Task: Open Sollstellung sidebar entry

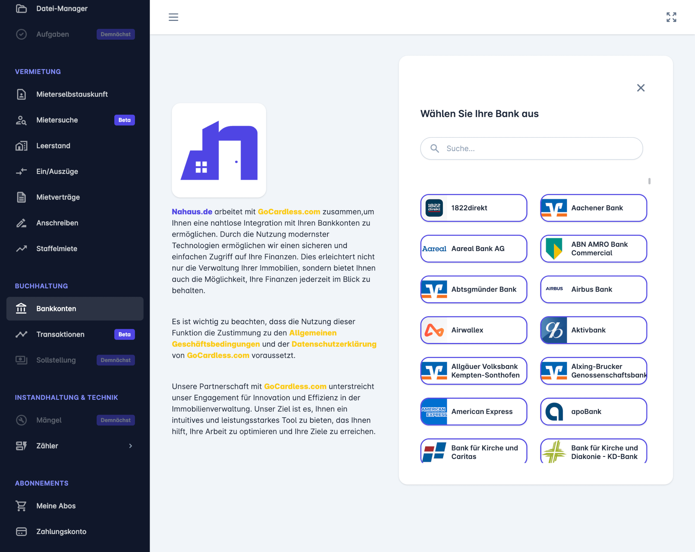Action: point(75,360)
